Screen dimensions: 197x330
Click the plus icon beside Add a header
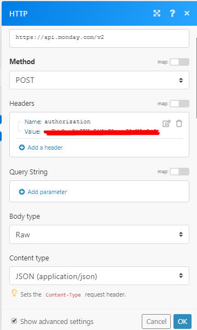(x=22, y=147)
